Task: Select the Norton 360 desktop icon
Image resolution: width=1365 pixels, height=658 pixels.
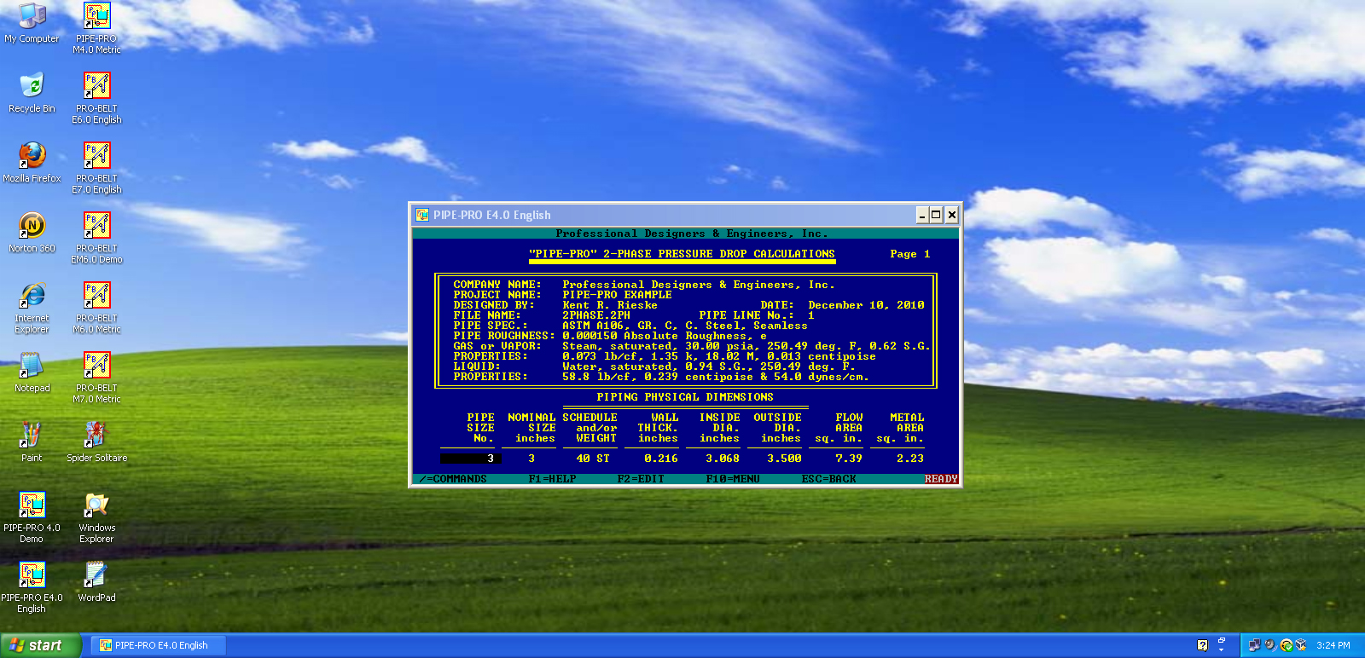Action: point(32,232)
